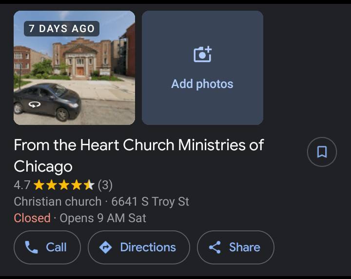Select the Add photos text

[202, 84]
